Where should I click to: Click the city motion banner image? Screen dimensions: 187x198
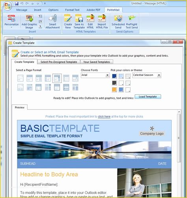[x=94, y=150]
